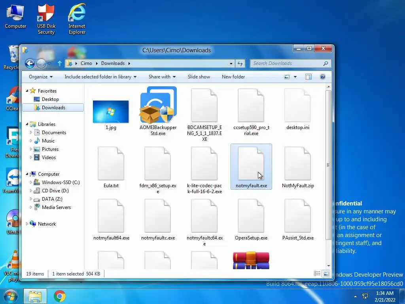Open CD Drive (D:)

click(55, 190)
